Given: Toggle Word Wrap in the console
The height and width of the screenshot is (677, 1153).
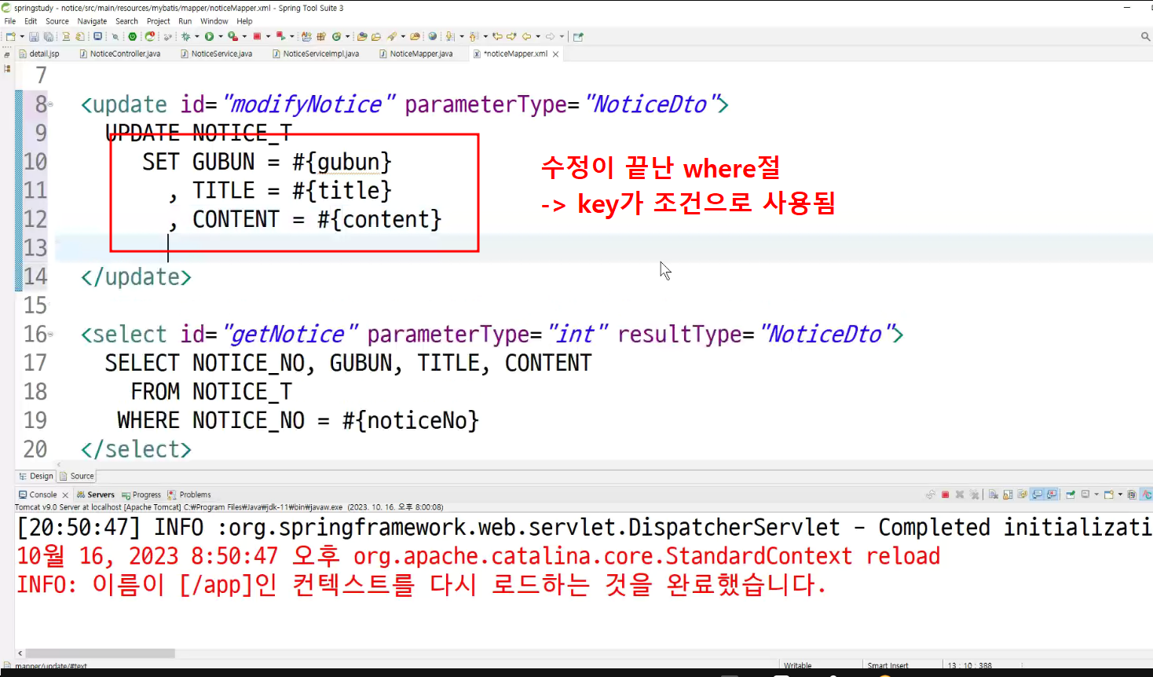Looking at the screenshot, I should (x=1023, y=495).
